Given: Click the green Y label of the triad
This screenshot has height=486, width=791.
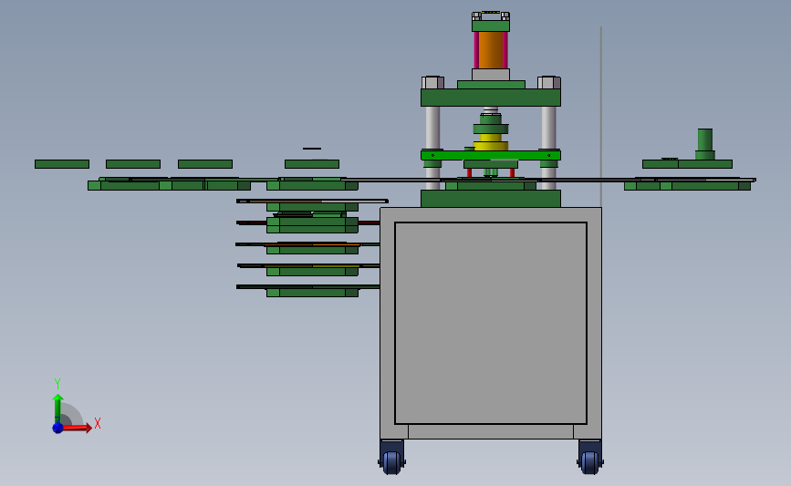Looking at the screenshot, I should point(57,384).
